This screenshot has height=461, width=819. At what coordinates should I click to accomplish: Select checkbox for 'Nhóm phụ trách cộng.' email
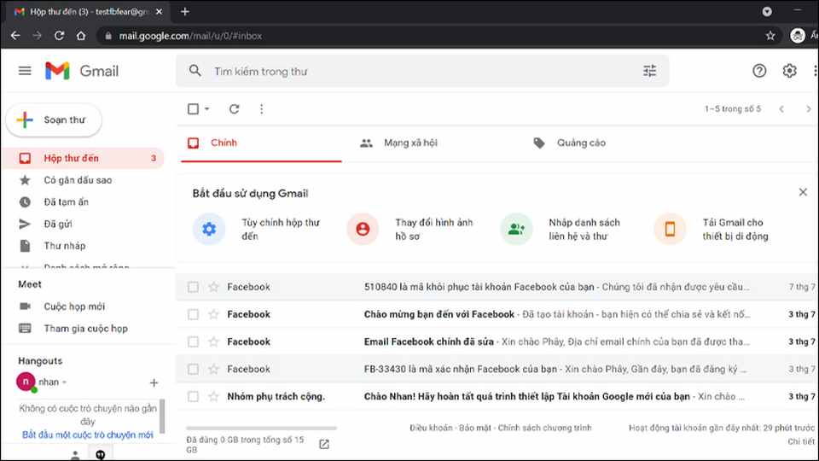[193, 396]
